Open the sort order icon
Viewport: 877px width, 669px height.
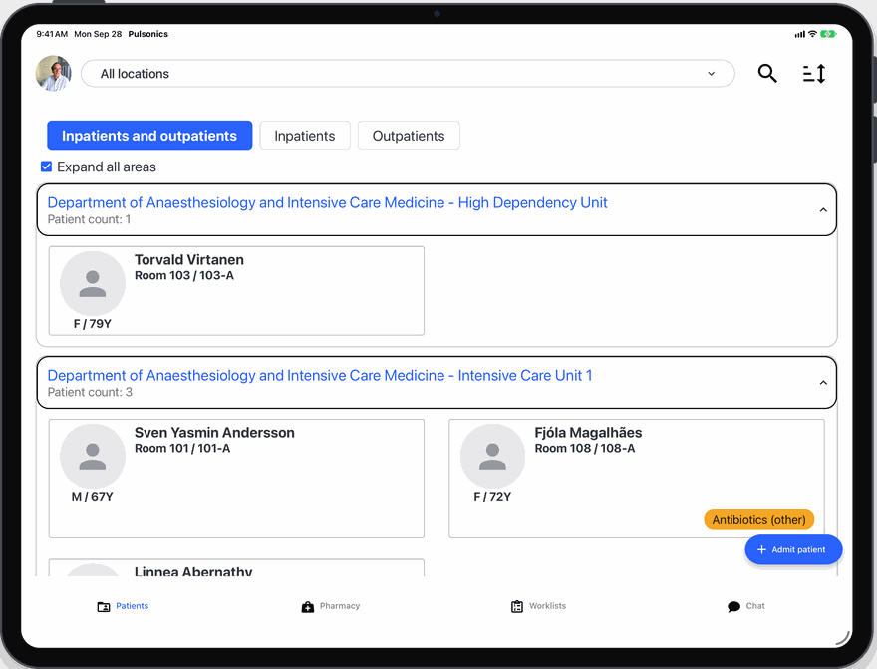click(814, 73)
